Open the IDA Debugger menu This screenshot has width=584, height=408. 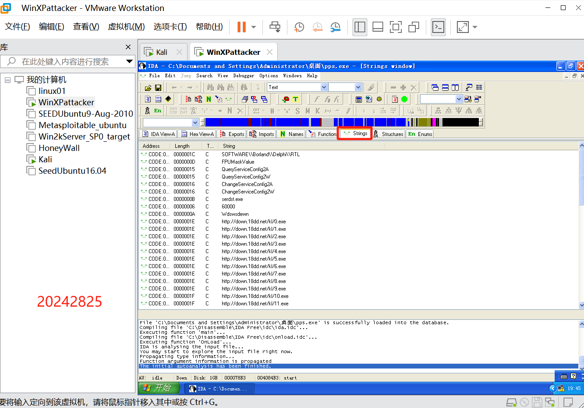click(x=244, y=75)
